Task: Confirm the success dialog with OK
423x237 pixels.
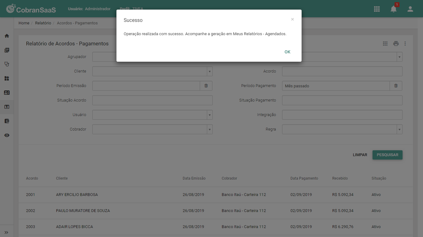Action: point(287,52)
